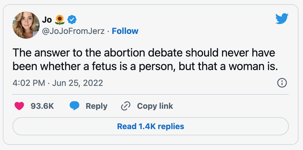This screenshot has width=303, height=150.
Task: Click the display name Jo
Action: pos(47,20)
